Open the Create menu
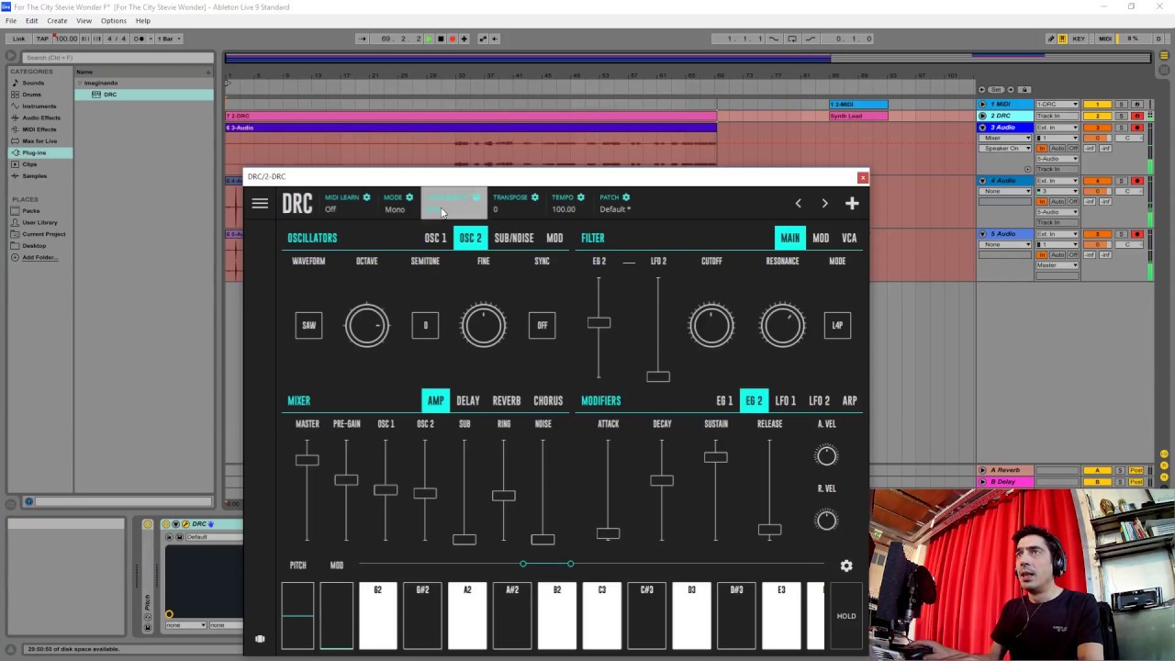1175x661 pixels. (x=57, y=20)
